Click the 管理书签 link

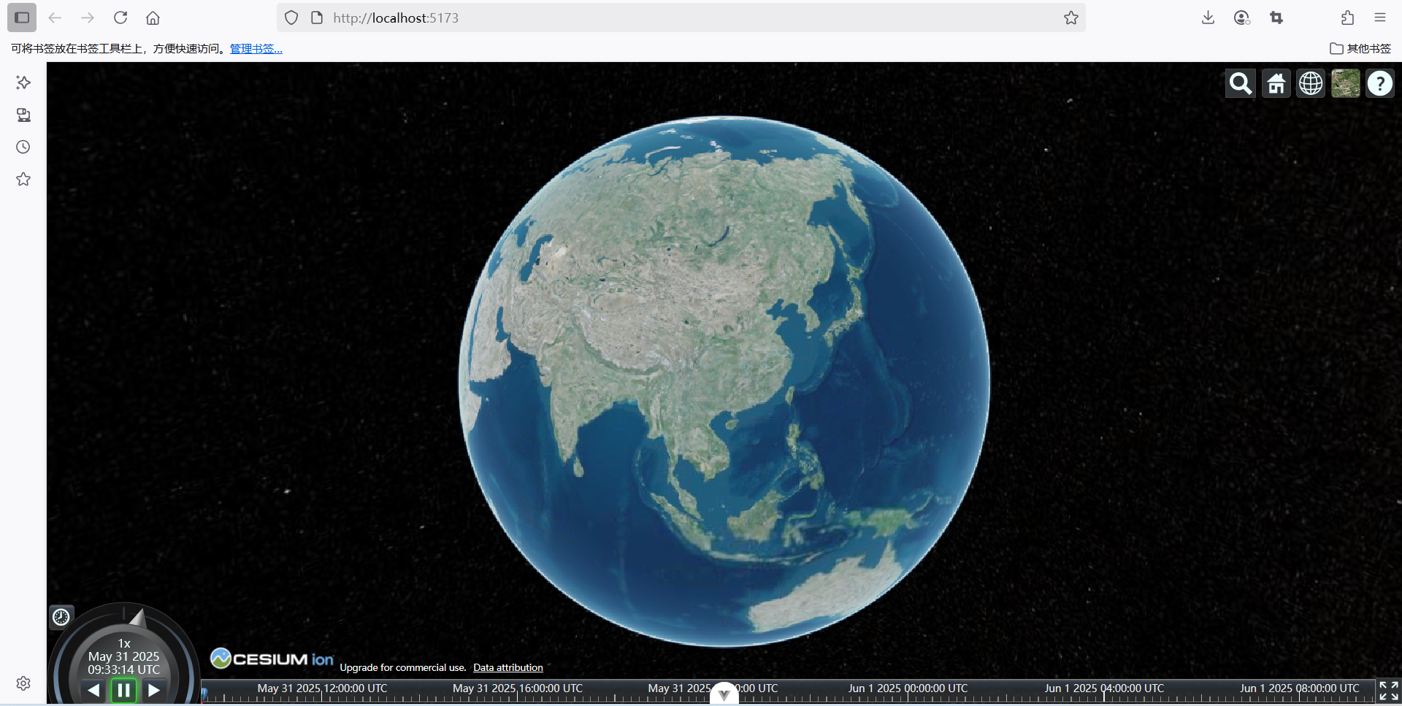(x=256, y=49)
